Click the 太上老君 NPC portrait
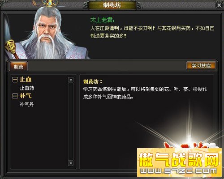This screenshot has height=179, width=224. (46, 35)
